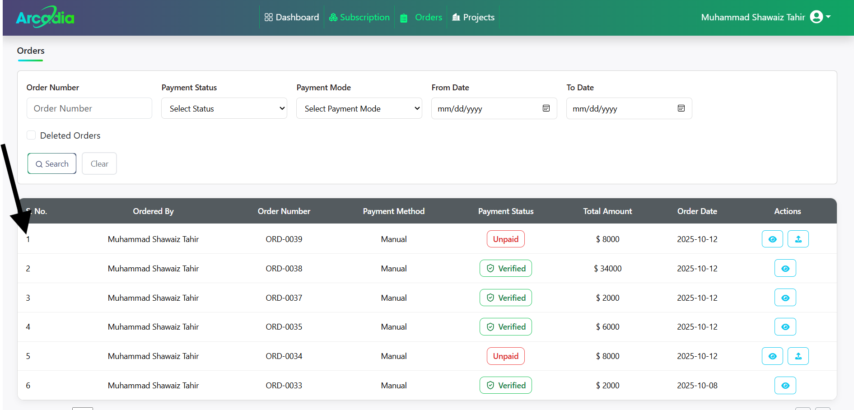
Task: Expand the Payment Status dropdown
Action: click(224, 108)
